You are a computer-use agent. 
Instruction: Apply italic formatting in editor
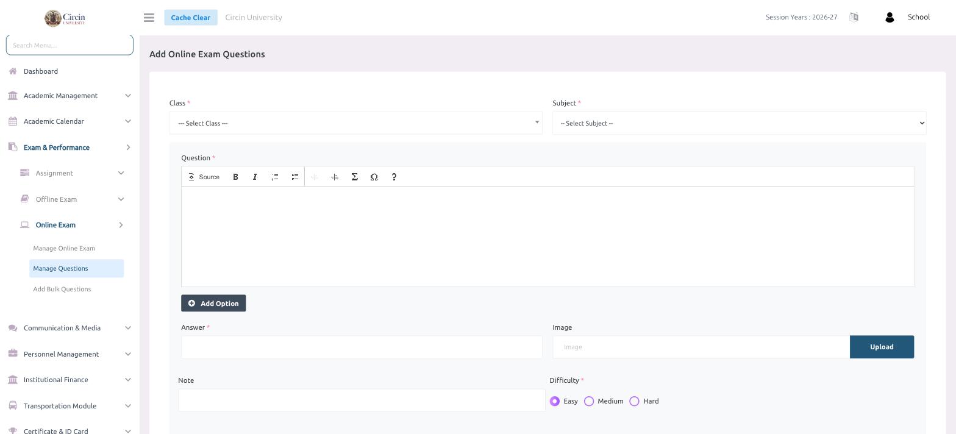pyautogui.click(x=255, y=177)
